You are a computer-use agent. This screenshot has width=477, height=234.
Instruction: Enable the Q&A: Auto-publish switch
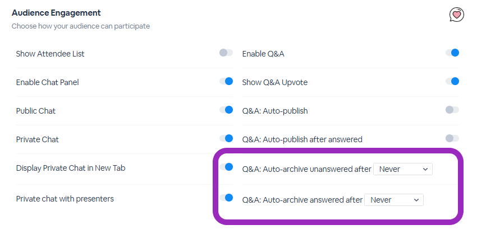[x=452, y=110]
